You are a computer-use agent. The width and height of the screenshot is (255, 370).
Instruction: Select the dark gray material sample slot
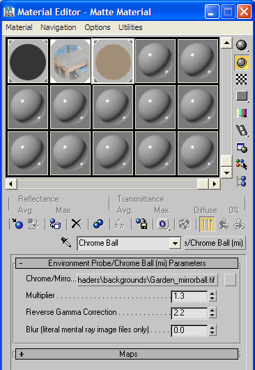point(28,61)
